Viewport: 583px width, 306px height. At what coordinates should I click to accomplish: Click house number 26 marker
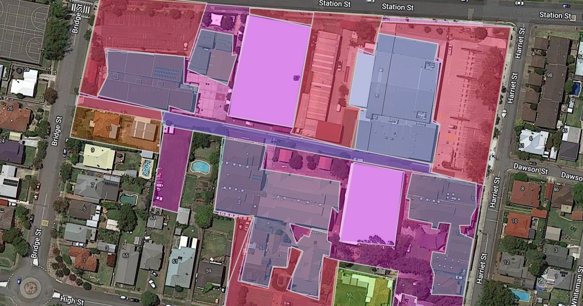[x=10, y=108]
